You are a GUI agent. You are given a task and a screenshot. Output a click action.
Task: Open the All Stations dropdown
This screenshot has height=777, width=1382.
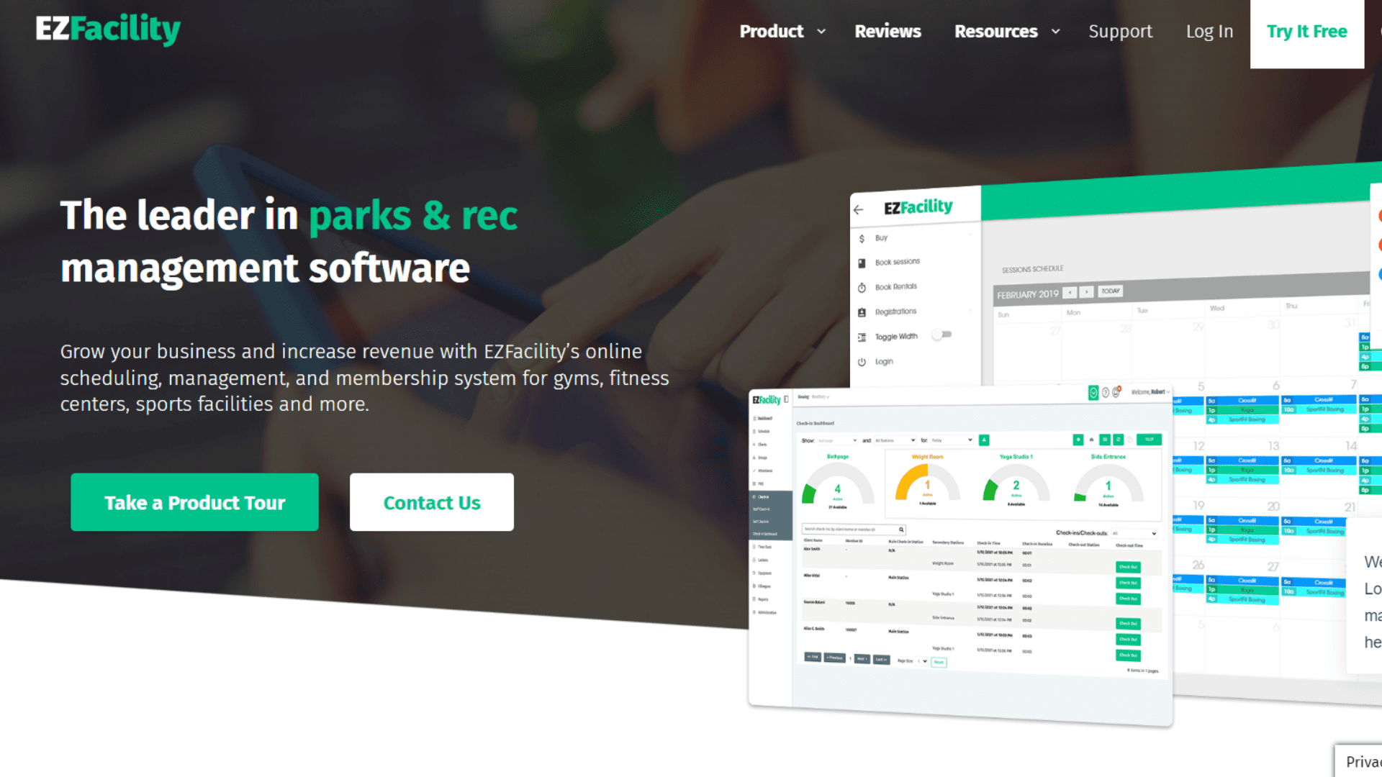tap(894, 440)
